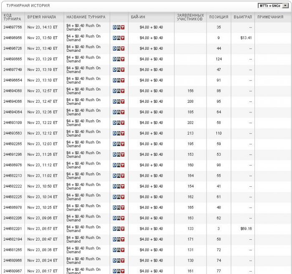292x274 pixels.
Task: Click the T icon in the 13:19 ET row
Action: click(x=123, y=70)
